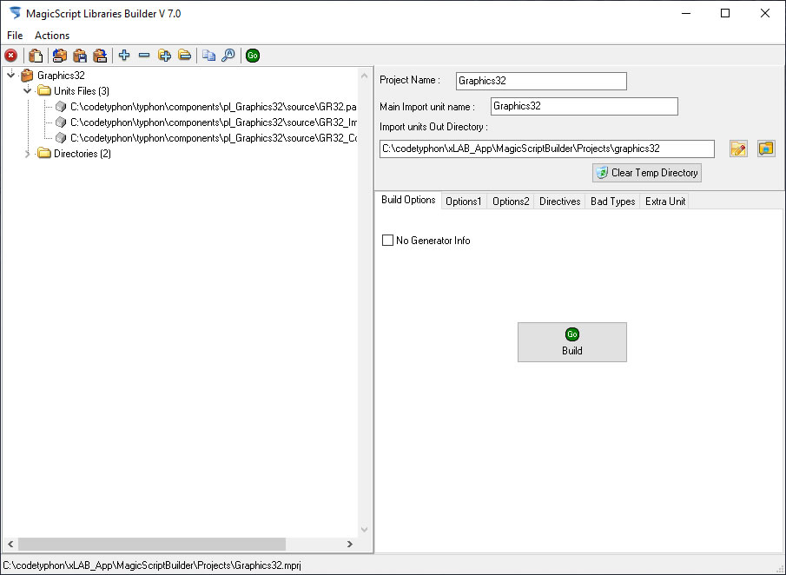The height and width of the screenshot is (575, 786).
Task: Add a directory using folder-plus icon
Action: pos(164,55)
